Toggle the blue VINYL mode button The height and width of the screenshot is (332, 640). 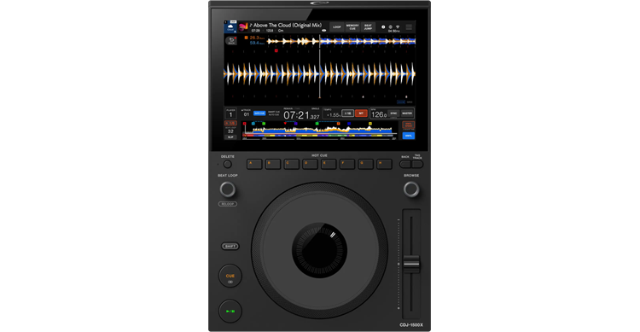point(408,136)
